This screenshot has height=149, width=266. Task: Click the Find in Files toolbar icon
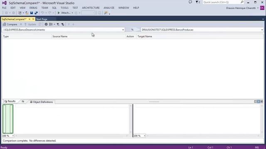tap(106, 13)
